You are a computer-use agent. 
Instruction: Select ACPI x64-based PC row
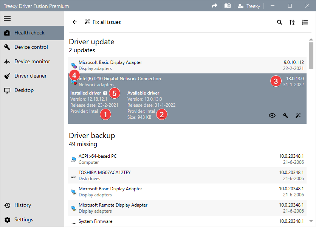[187, 159]
